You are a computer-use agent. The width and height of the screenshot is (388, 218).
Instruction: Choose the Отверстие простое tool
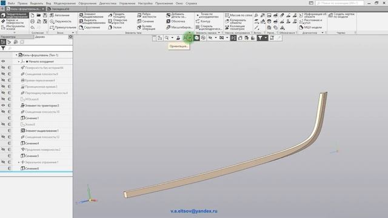click(118, 22)
